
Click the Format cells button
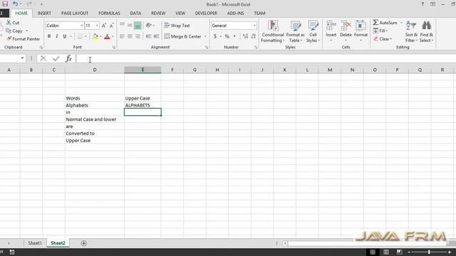(361, 31)
